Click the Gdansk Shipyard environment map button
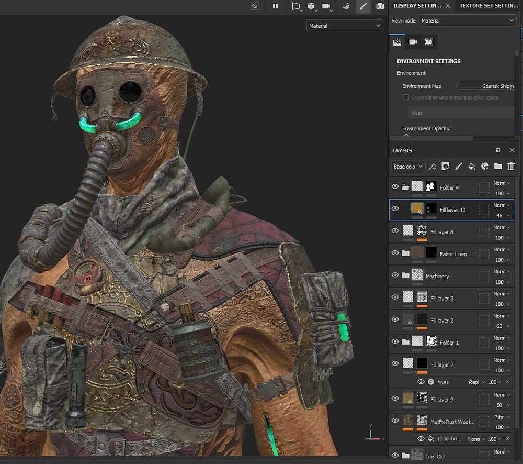Screen dimensions: 523x464 486,86
